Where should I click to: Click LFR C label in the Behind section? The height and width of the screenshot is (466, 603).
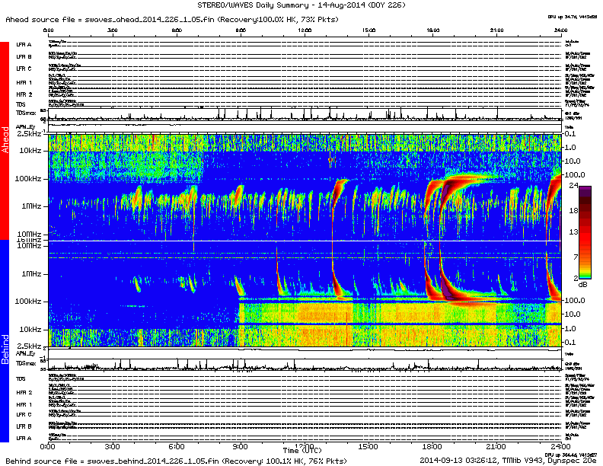point(24,414)
